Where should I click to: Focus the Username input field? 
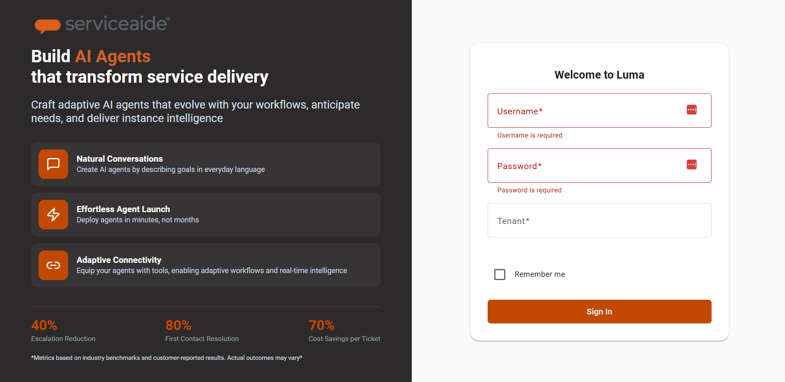(599, 111)
